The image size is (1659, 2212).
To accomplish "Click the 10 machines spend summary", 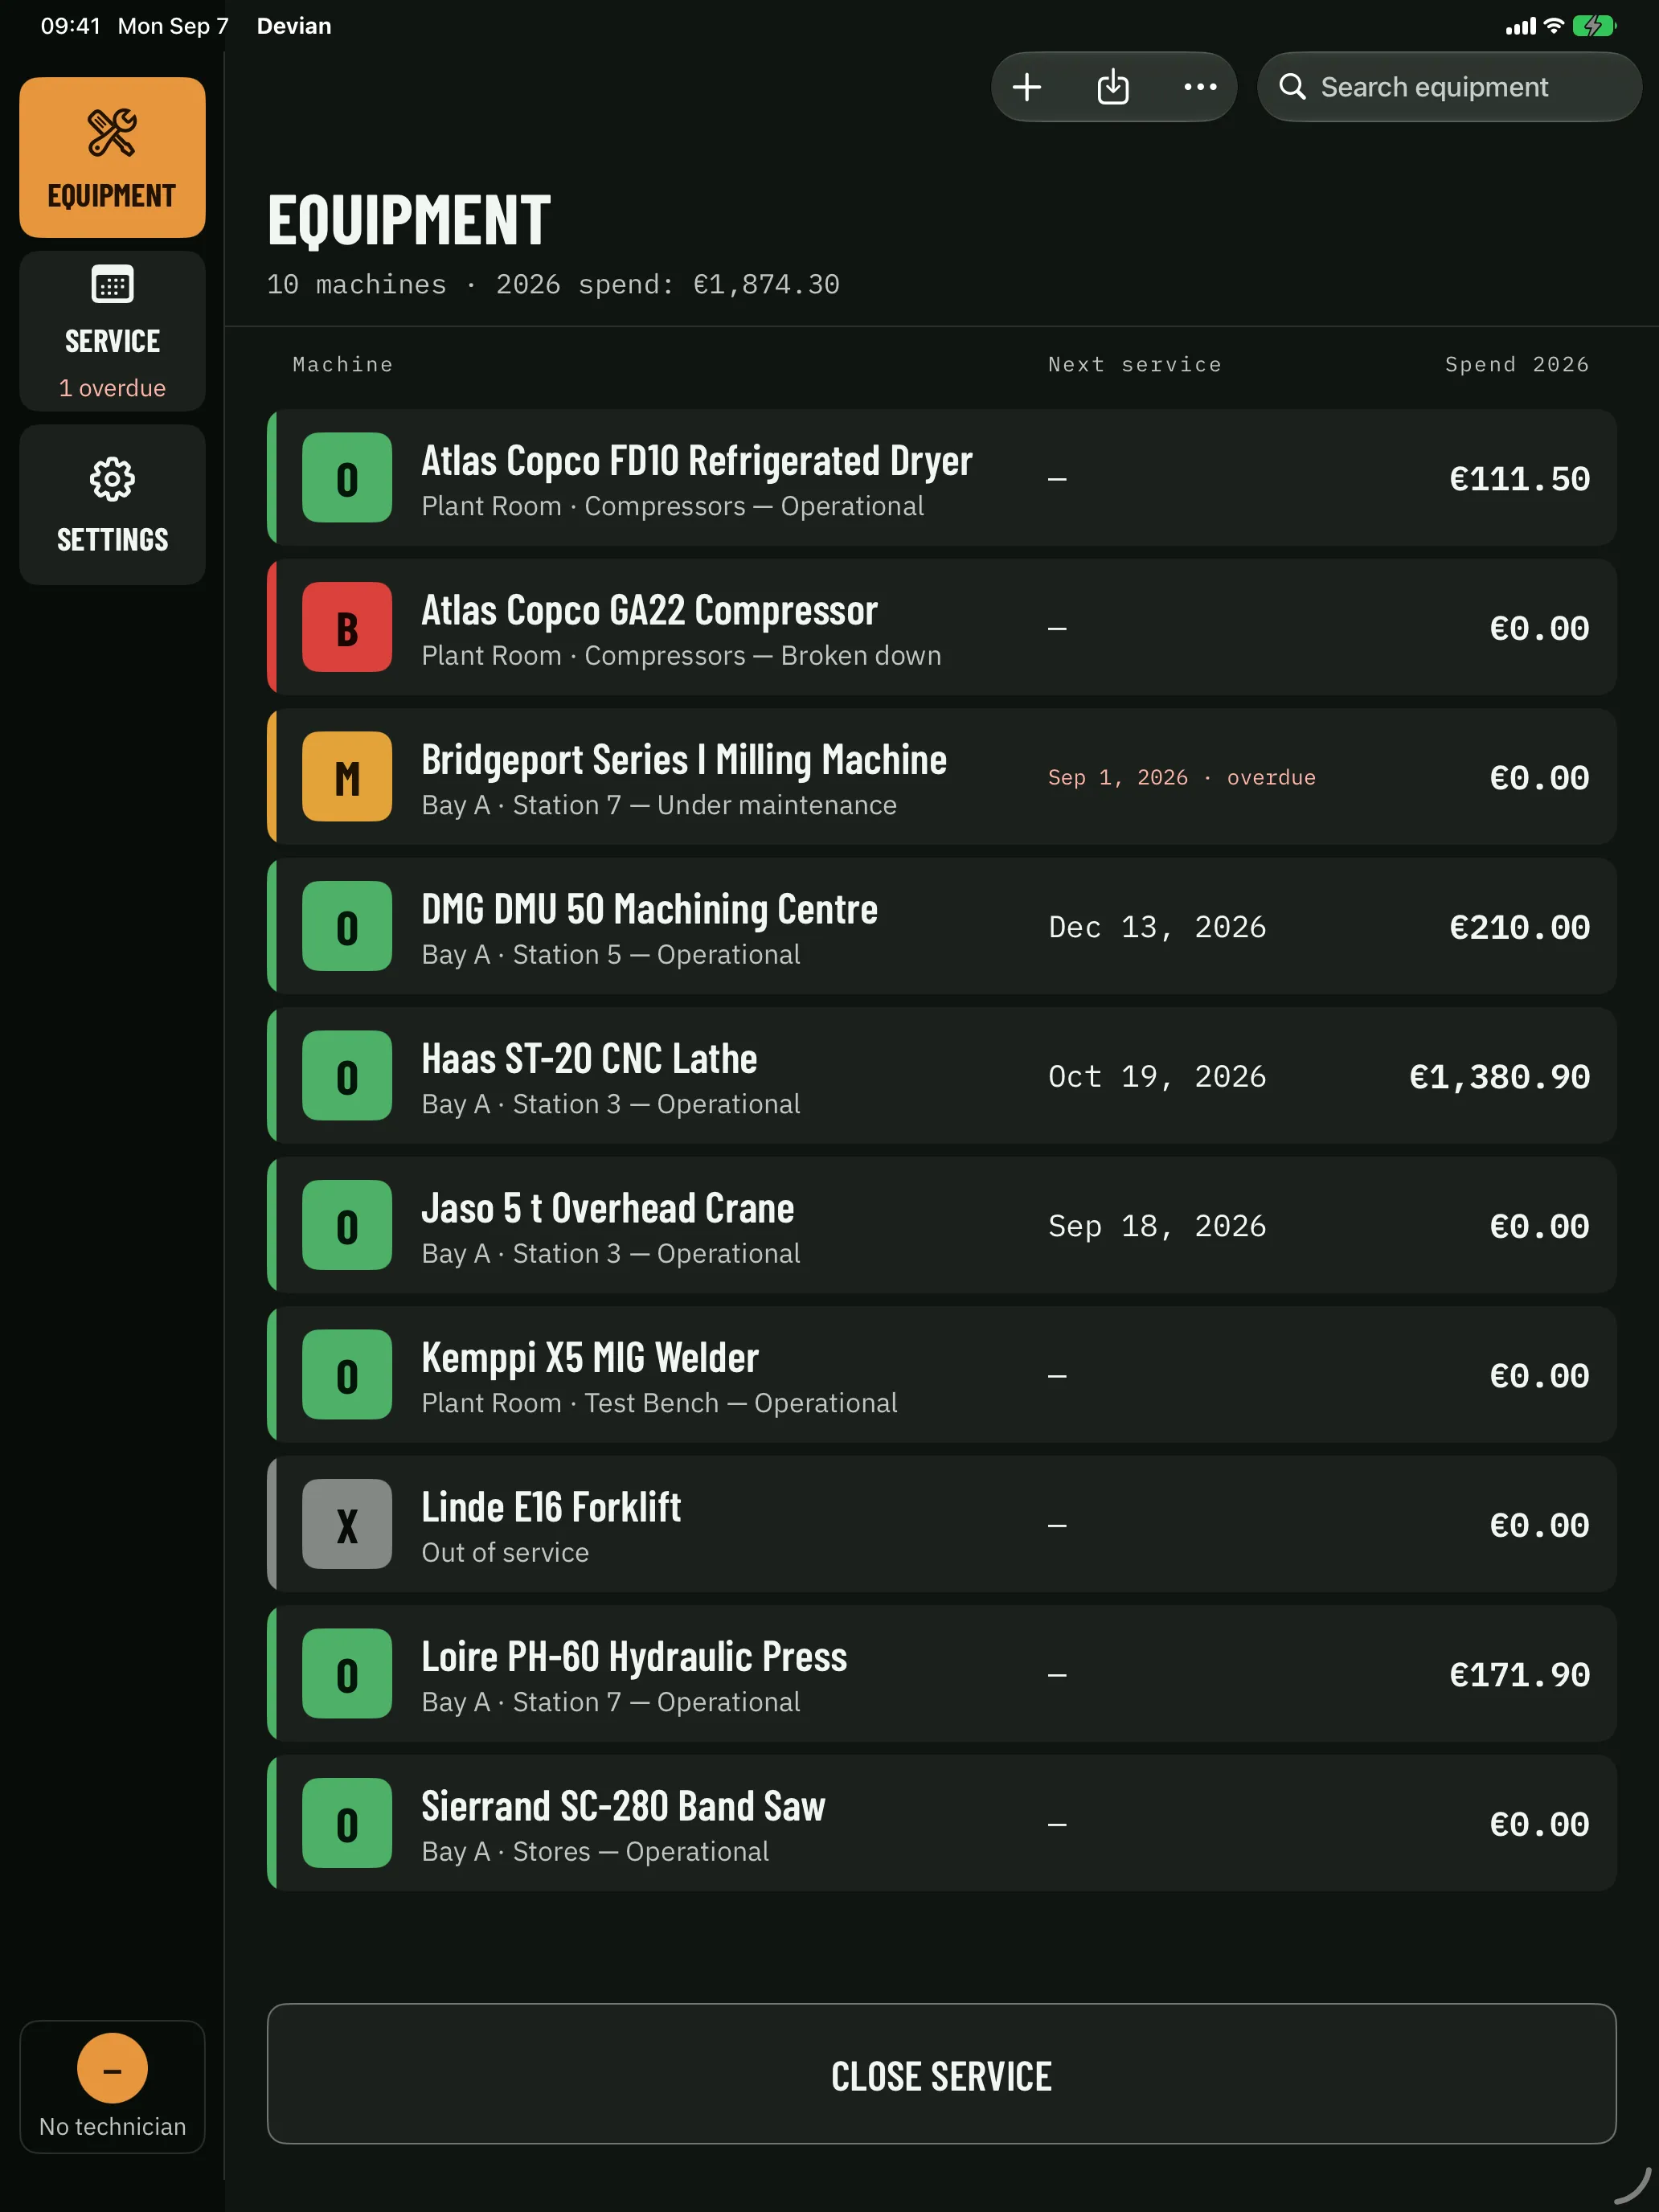I will click(x=553, y=285).
